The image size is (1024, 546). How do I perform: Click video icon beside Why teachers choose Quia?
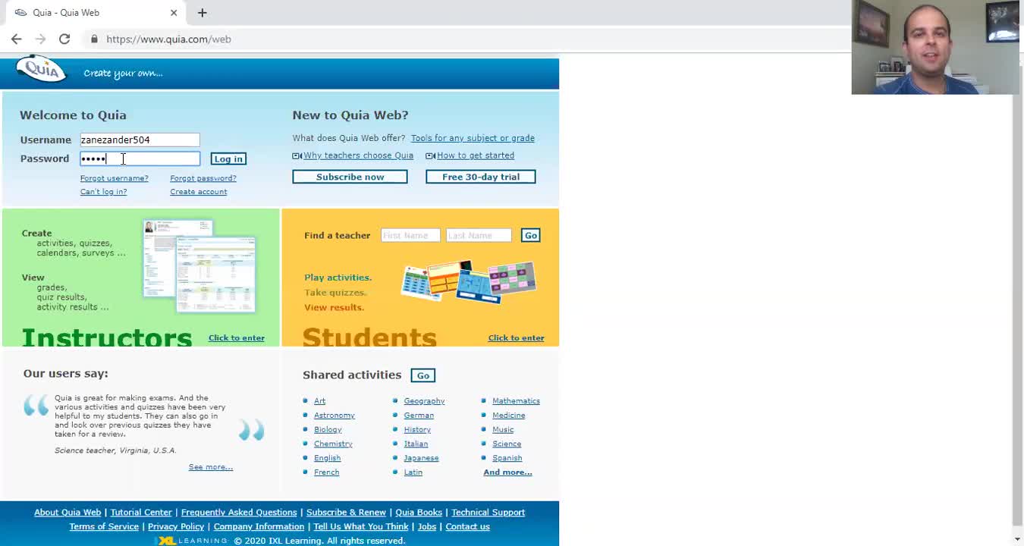297,155
